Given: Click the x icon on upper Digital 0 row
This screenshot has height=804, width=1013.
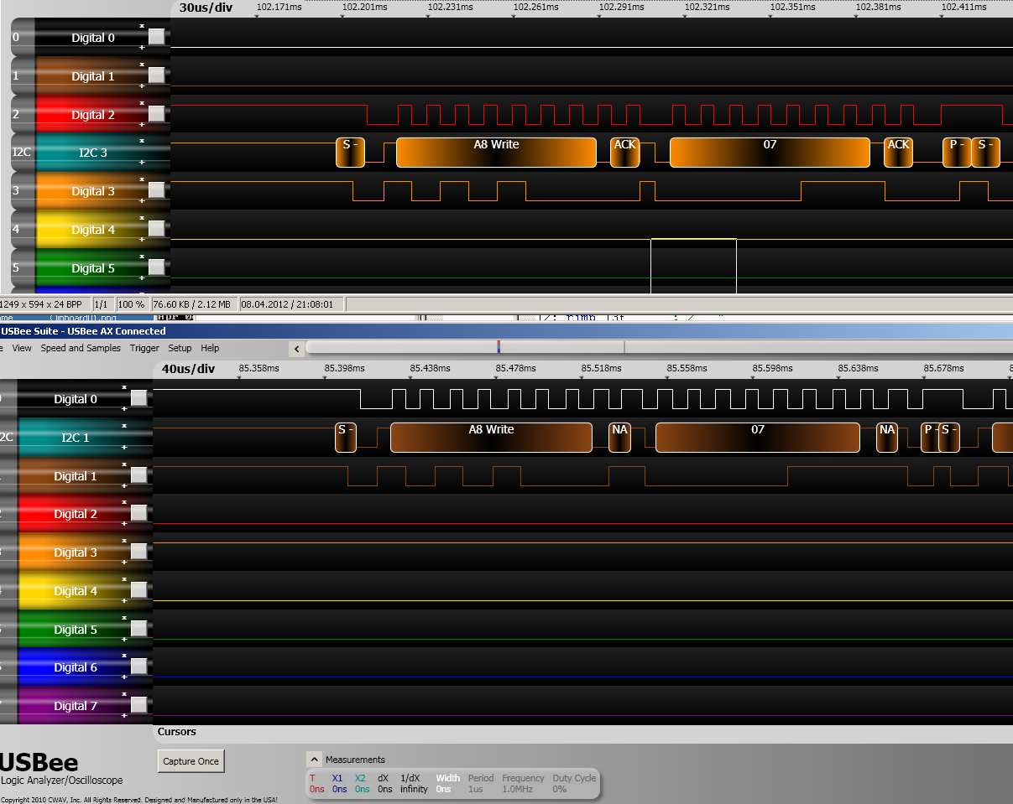Looking at the screenshot, I should coord(142,26).
